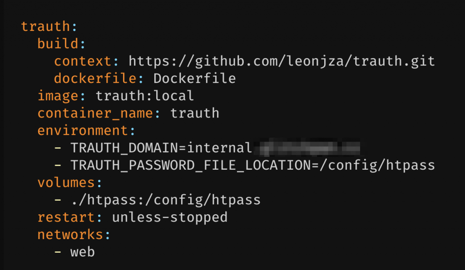Click the top-level trauth key
465x270 pixels.
45,26
